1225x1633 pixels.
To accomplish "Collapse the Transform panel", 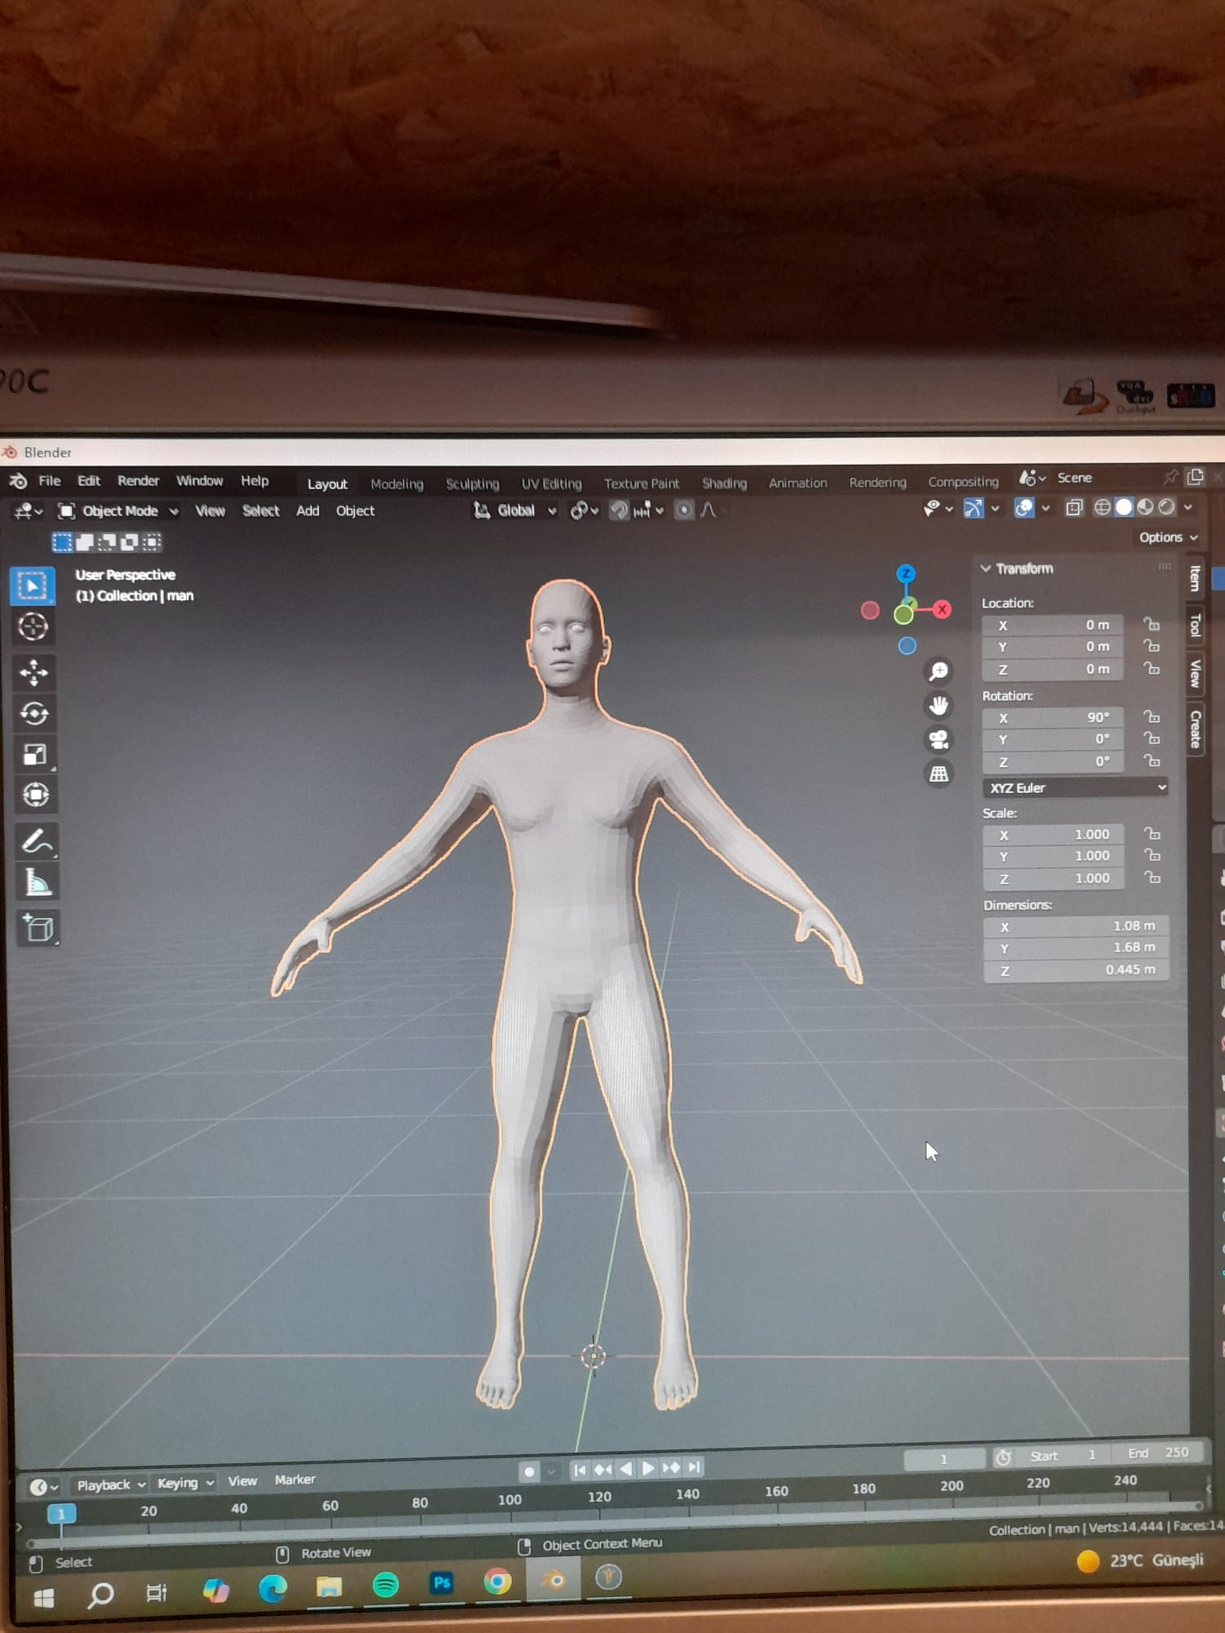I will [x=986, y=568].
